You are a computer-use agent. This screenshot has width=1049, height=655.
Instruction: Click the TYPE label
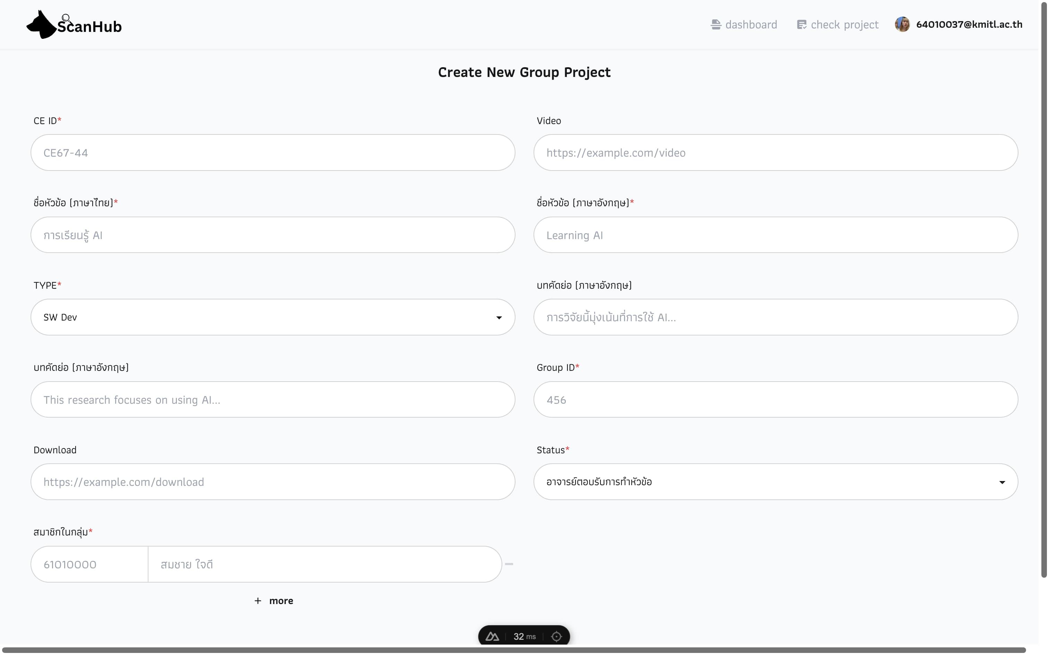pos(47,285)
